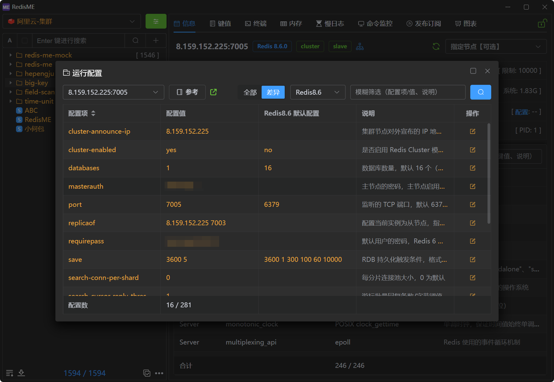The height and width of the screenshot is (382, 554).
Task: Open the 8.159.152.225:7005 node dropdown in dialog
Action: tap(114, 92)
